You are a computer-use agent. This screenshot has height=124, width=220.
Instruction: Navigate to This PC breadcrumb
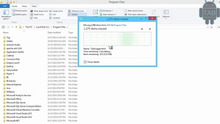tap(29, 27)
